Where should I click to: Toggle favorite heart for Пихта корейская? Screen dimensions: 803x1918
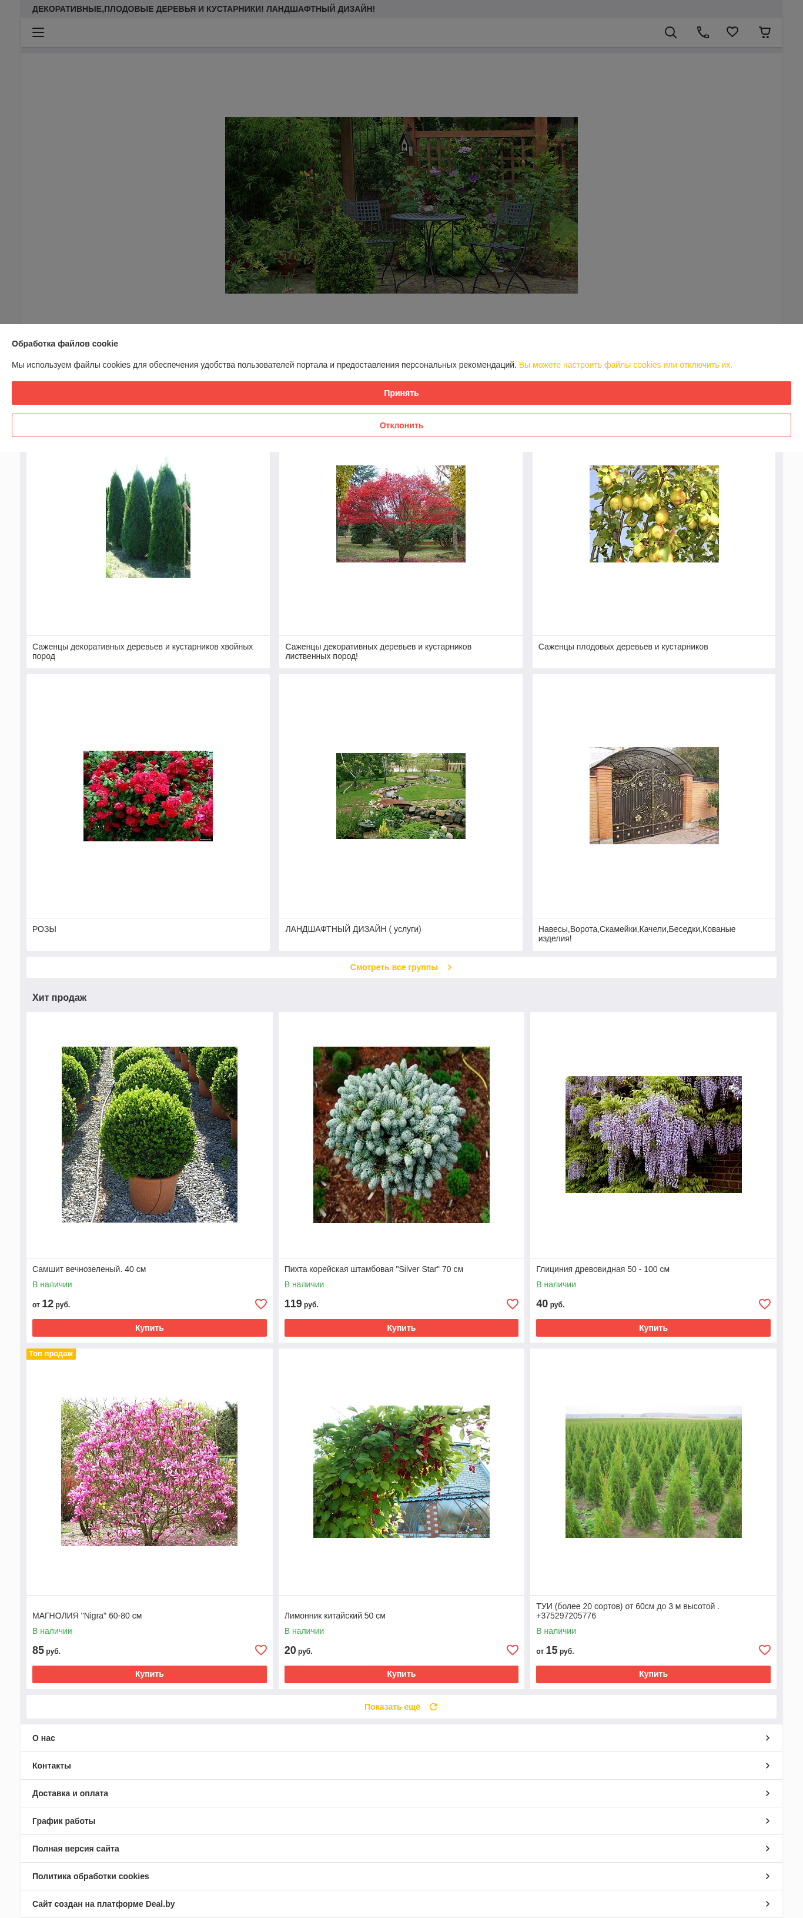[x=512, y=1304]
